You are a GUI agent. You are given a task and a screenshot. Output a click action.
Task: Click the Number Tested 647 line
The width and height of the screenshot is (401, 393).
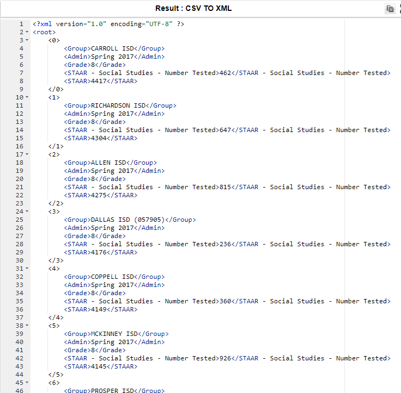pyautogui.click(x=227, y=130)
